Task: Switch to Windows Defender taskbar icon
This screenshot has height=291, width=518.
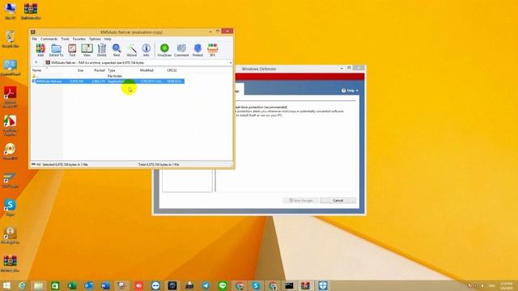Action: tap(323, 285)
